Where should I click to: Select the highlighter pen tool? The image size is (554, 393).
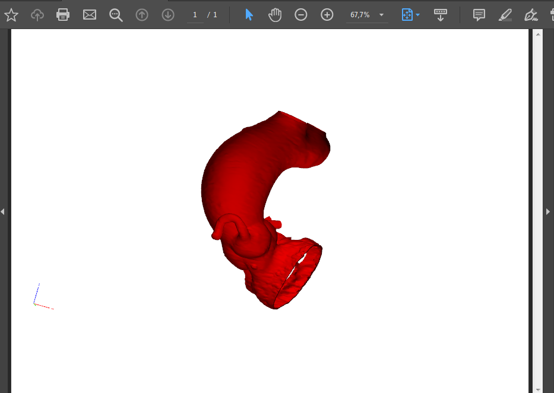click(505, 15)
